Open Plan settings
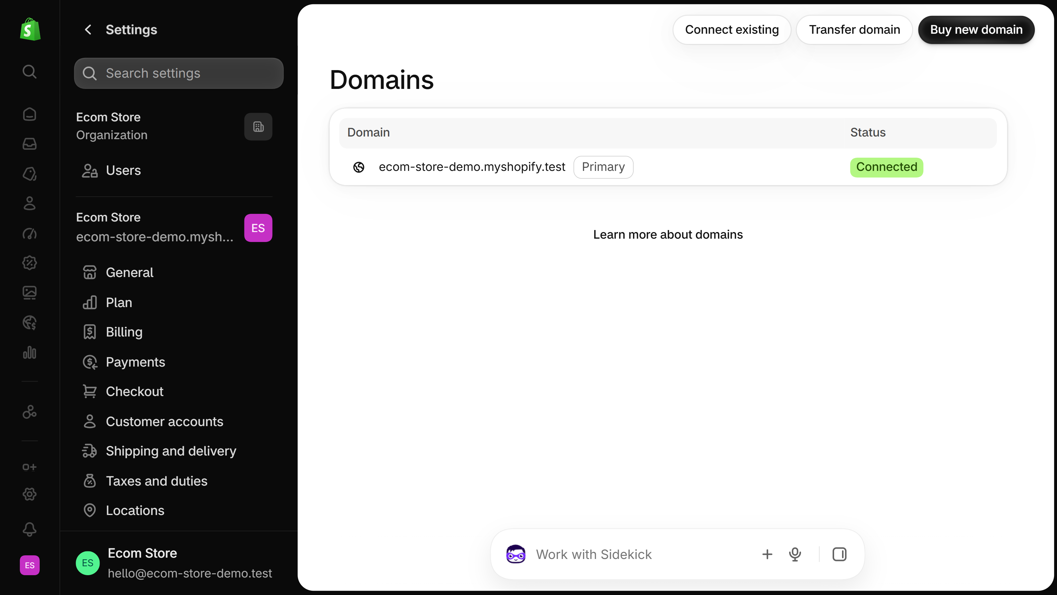1057x595 pixels. (174, 303)
